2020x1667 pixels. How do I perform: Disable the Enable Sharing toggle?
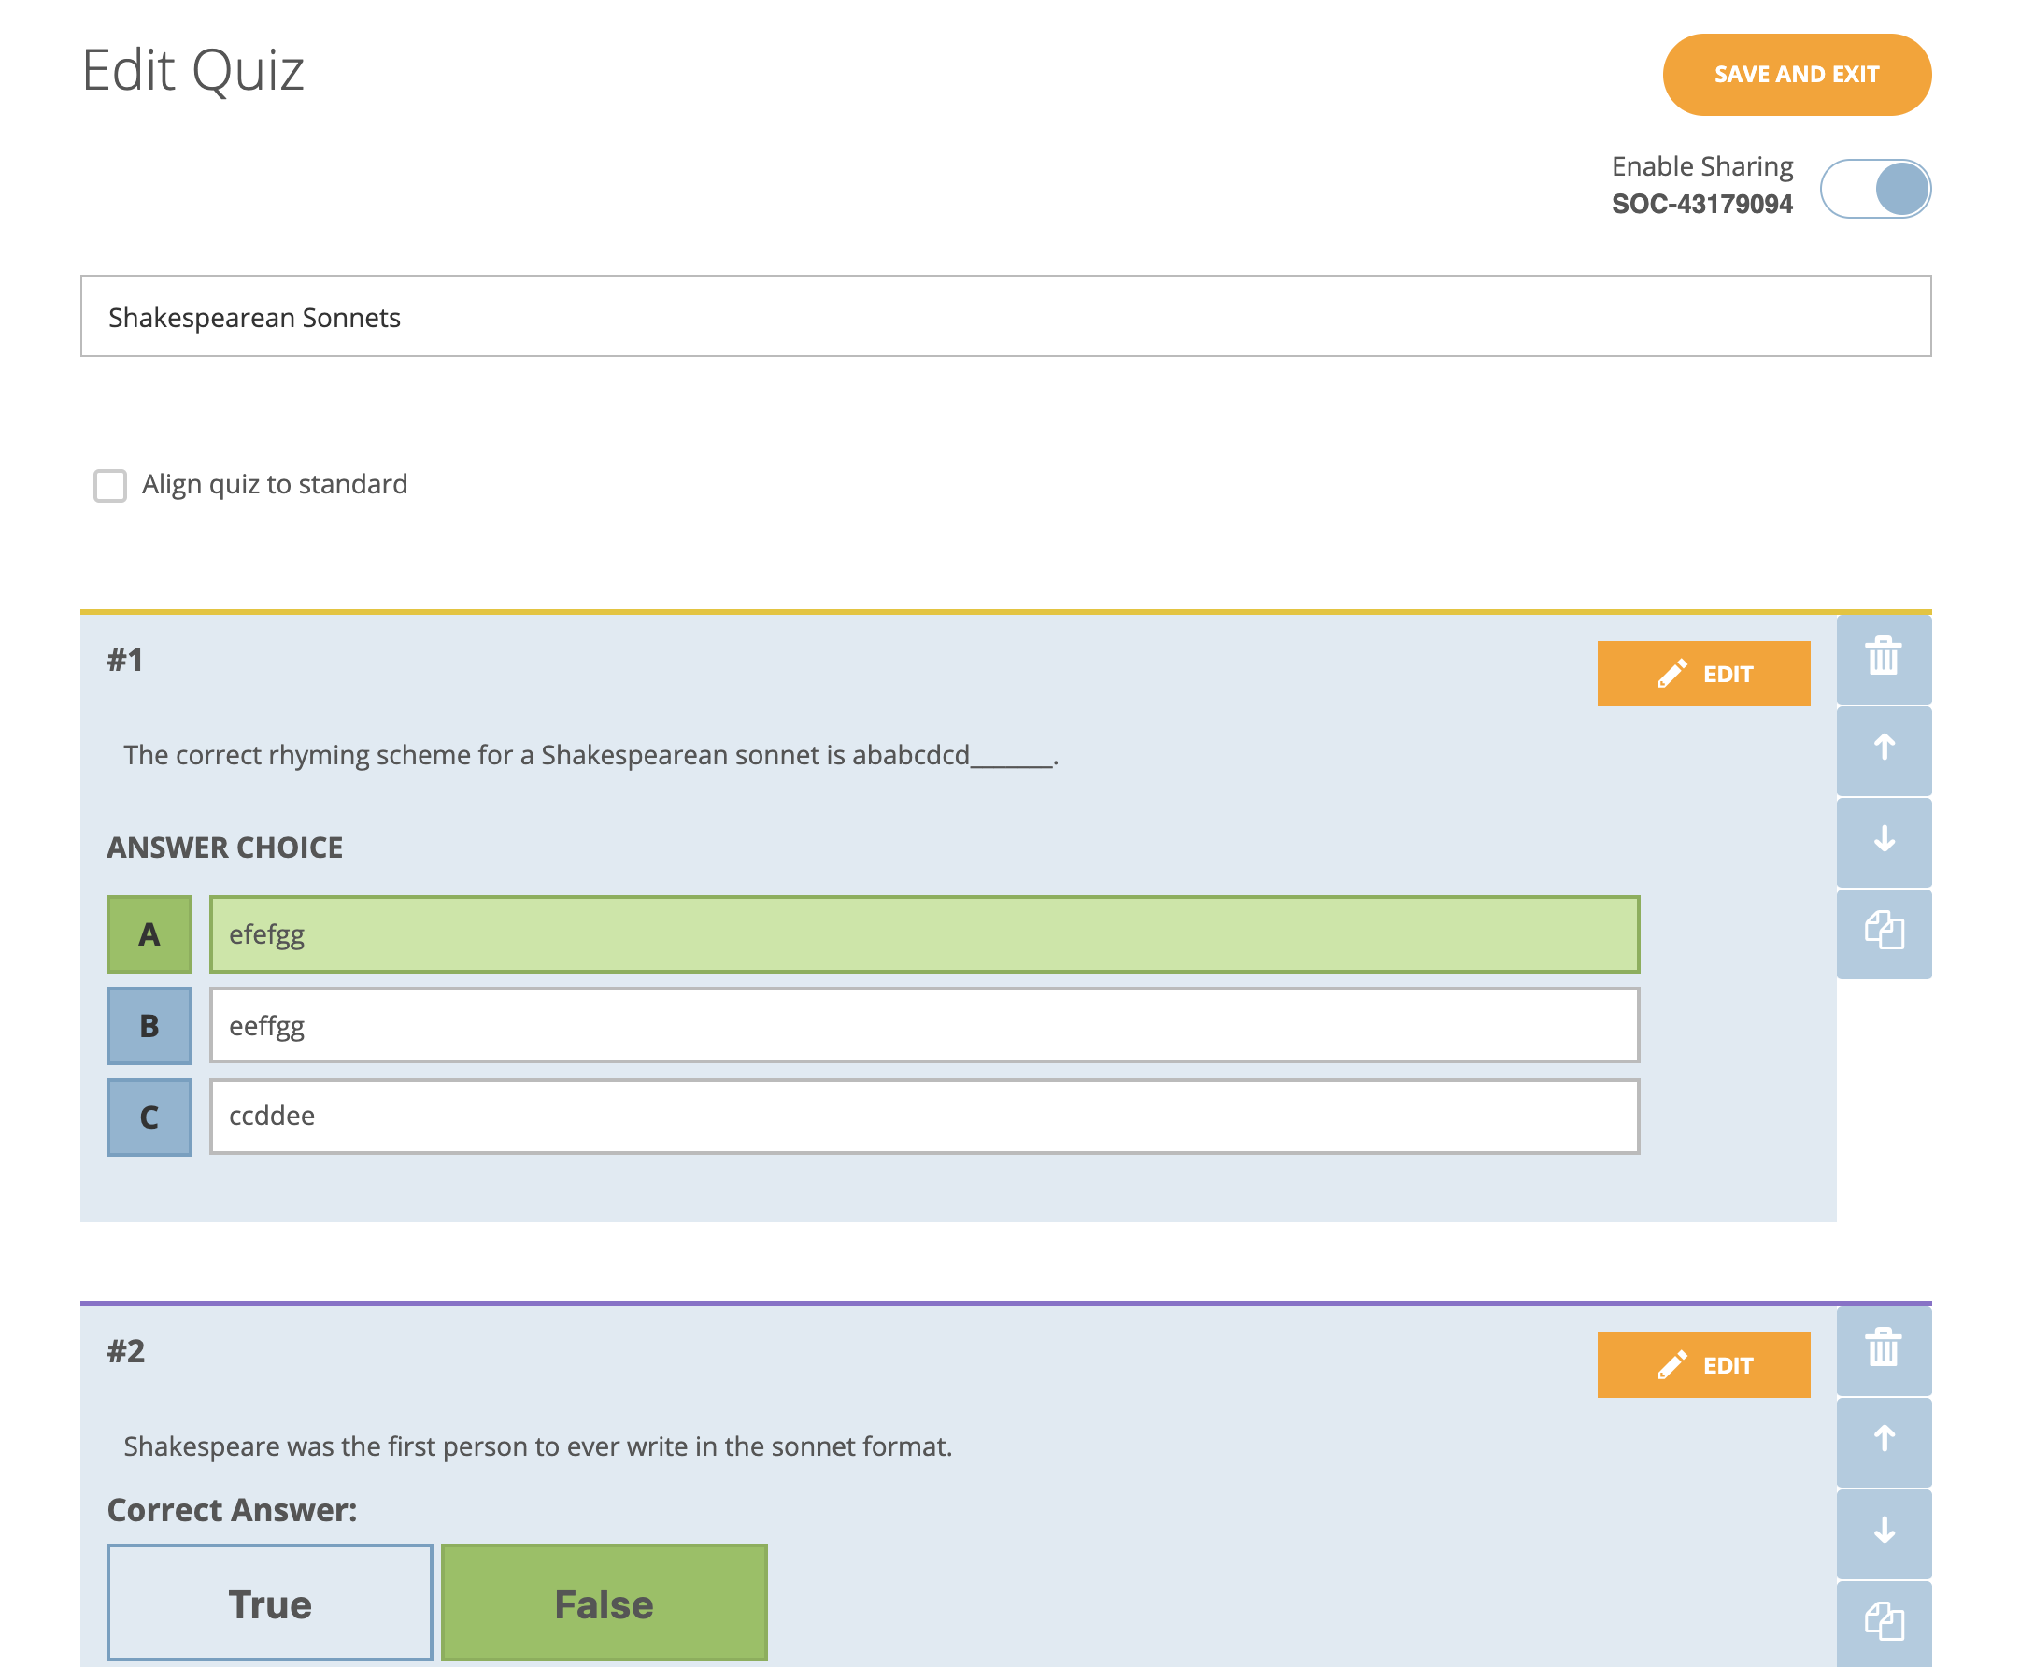[x=1874, y=189]
